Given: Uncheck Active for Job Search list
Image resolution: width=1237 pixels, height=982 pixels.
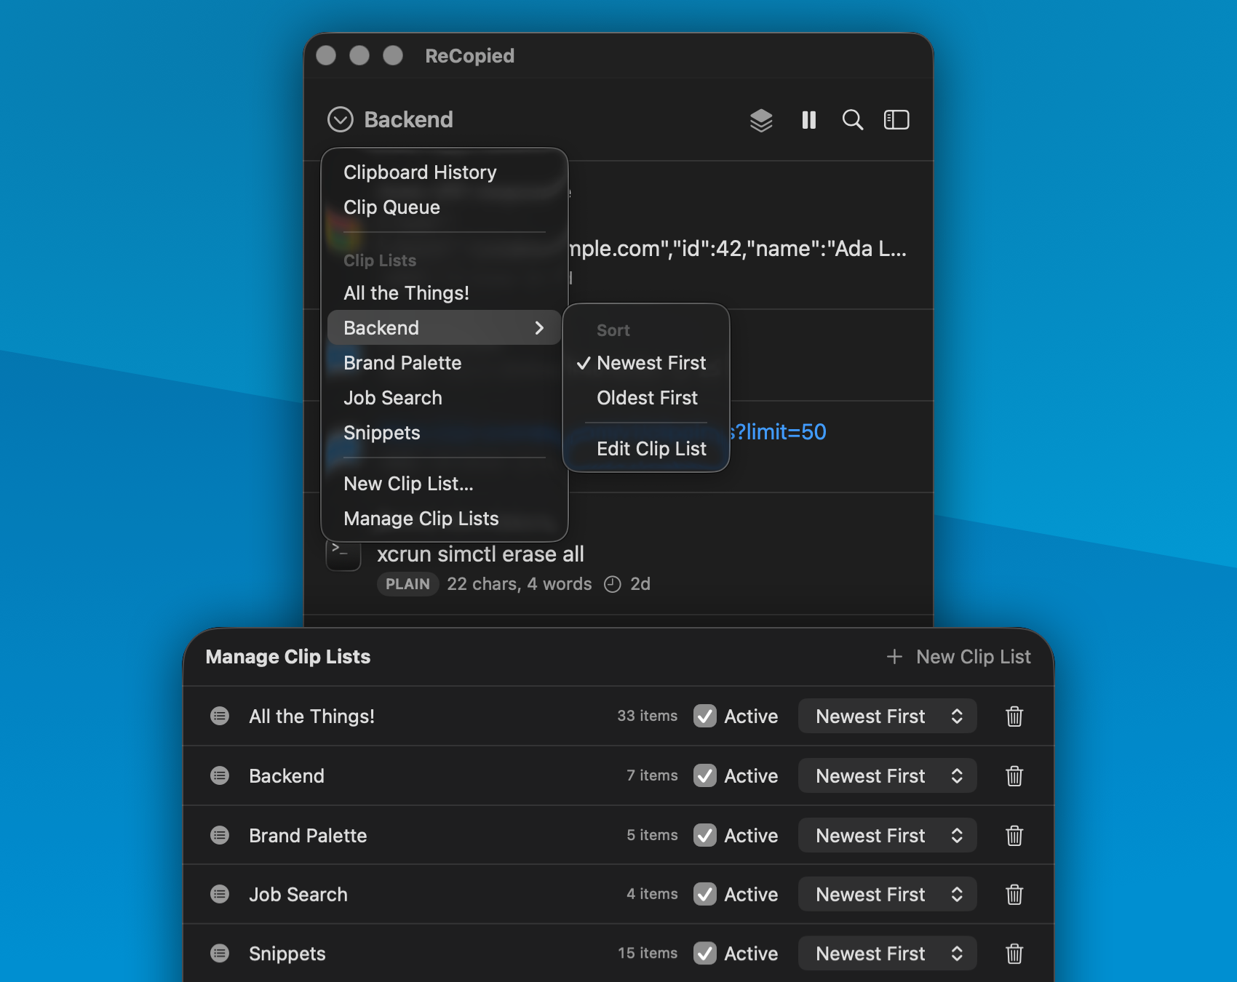Looking at the screenshot, I should coord(705,894).
